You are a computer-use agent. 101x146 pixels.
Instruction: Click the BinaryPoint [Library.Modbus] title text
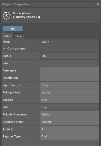click(x=27, y=15)
